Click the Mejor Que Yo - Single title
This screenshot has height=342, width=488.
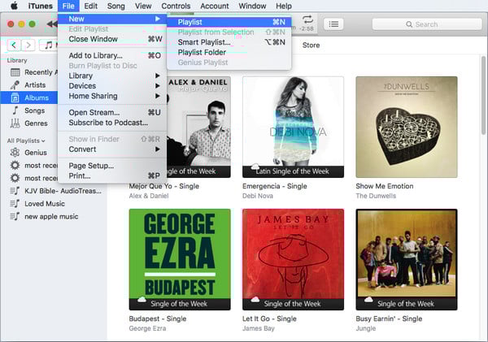click(x=164, y=186)
